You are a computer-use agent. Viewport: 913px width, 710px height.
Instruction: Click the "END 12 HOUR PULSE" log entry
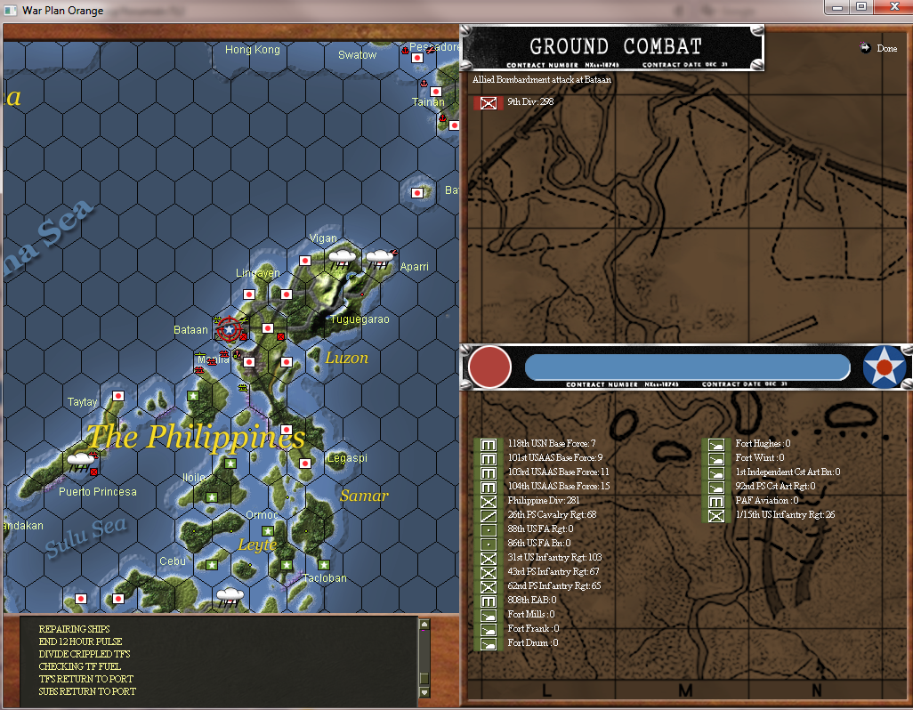tap(80, 641)
